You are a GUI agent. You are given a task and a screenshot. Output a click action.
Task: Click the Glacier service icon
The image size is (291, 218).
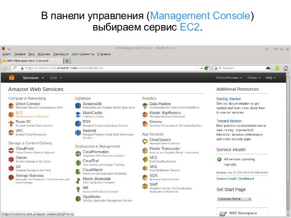[x=11, y=159]
